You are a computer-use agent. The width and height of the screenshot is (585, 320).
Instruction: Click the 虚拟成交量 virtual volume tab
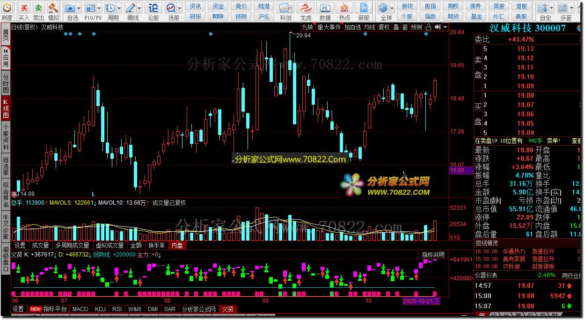(x=110, y=245)
